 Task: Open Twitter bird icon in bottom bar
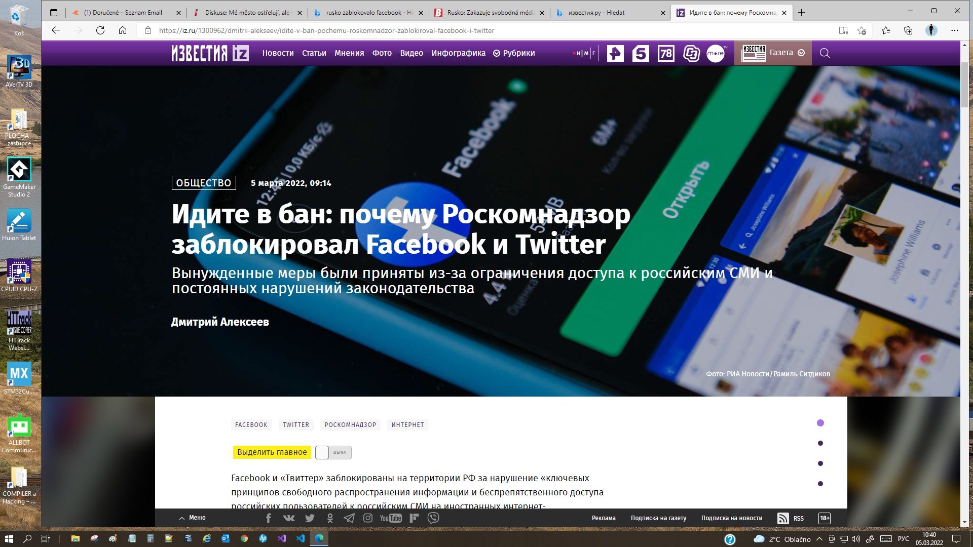pyautogui.click(x=310, y=518)
